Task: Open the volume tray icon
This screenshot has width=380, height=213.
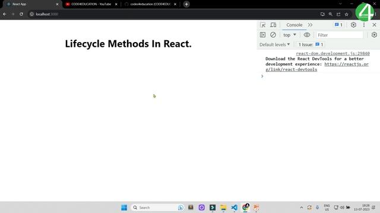Action: 342,208
